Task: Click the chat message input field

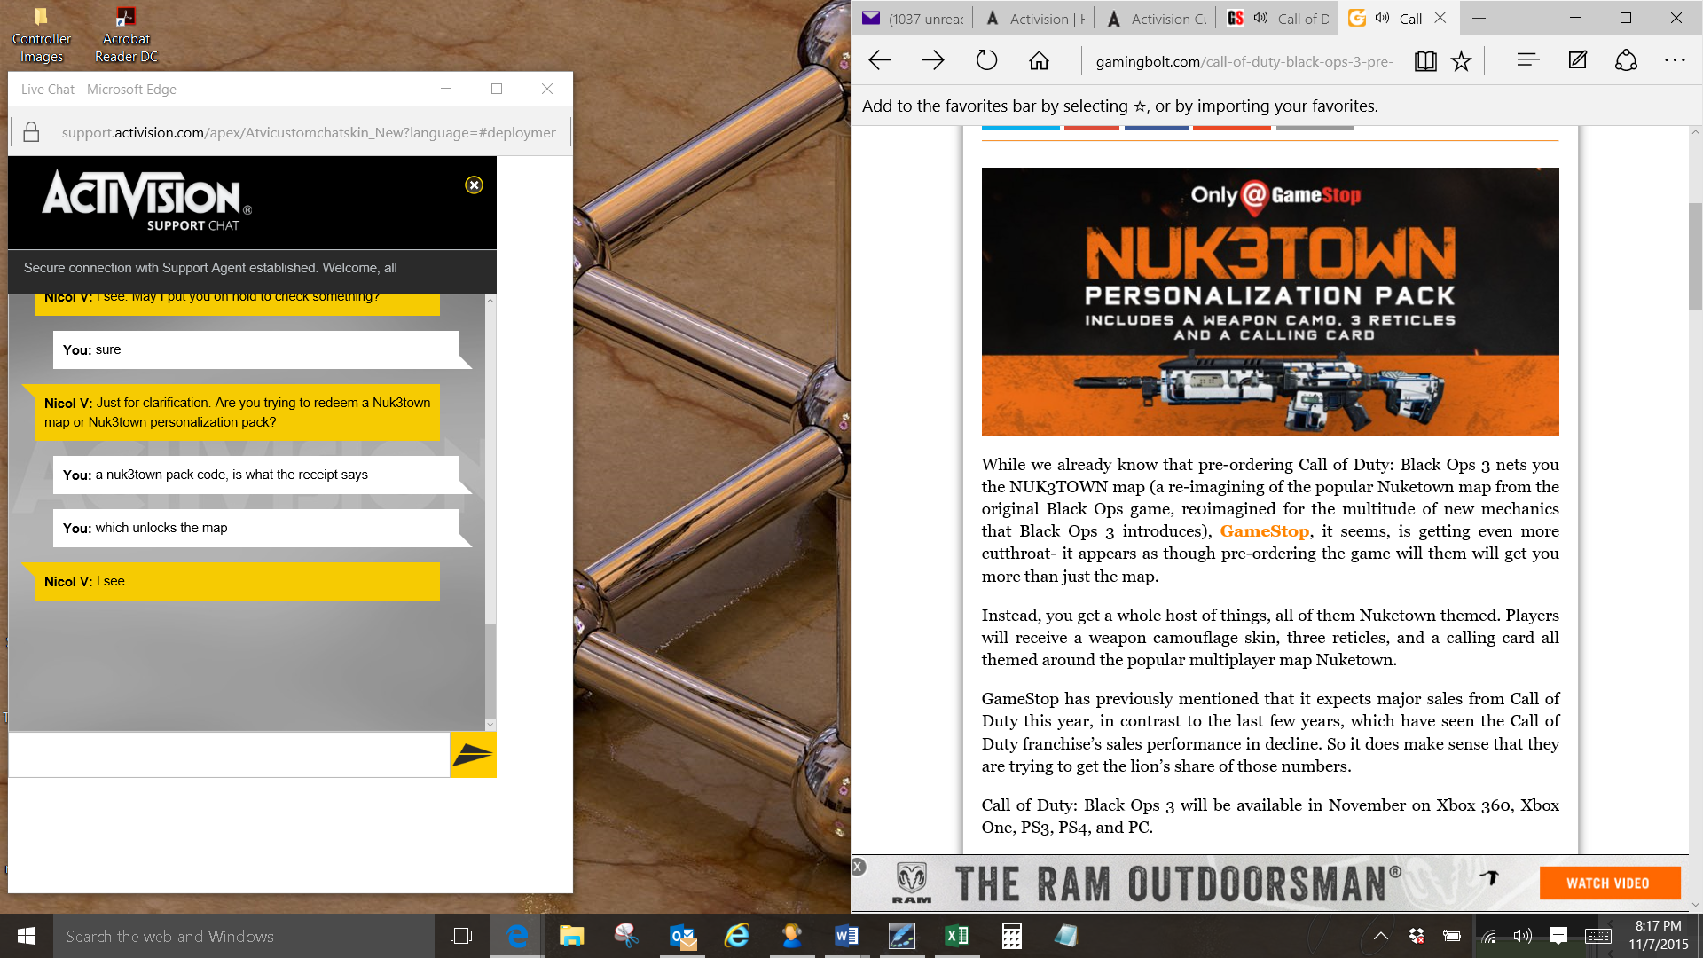Action: tap(229, 755)
